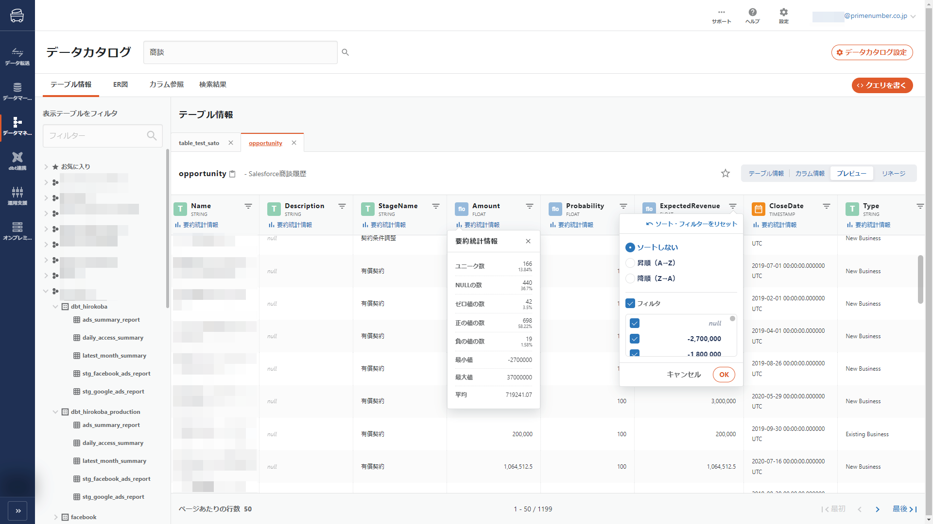Close the 要約統計情報 popup
The width and height of the screenshot is (933, 524).
click(x=528, y=241)
